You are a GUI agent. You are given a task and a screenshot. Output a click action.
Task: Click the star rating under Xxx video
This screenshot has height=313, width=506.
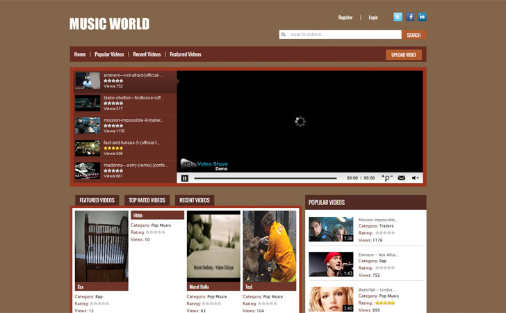tap(99, 303)
